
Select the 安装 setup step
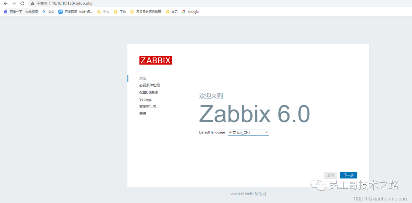tap(143, 114)
